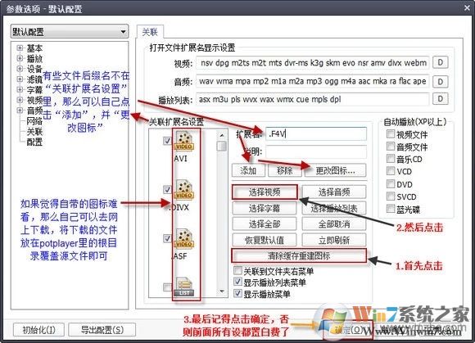Click the extension list scrollbar thumb
475x343 pixels.
click(x=222, y=146)
